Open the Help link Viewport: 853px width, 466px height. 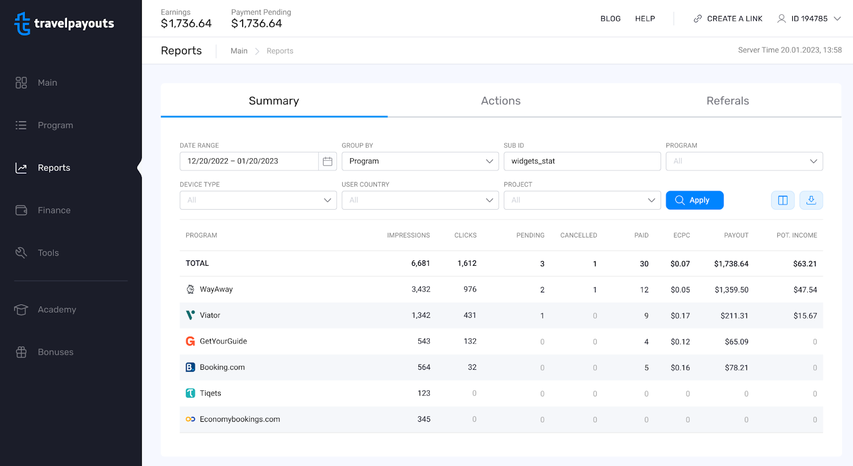pos(645,19)
